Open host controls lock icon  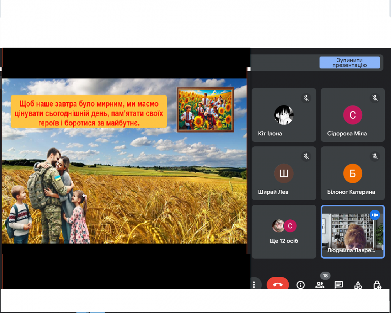pos(377,285)
